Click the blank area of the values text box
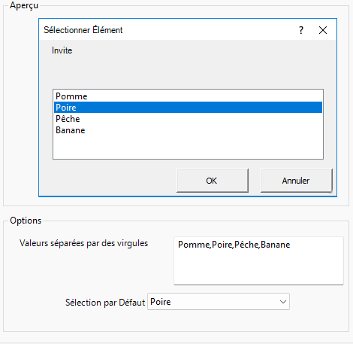The width and height of the screenshot is (353, 344). (258, 269)
